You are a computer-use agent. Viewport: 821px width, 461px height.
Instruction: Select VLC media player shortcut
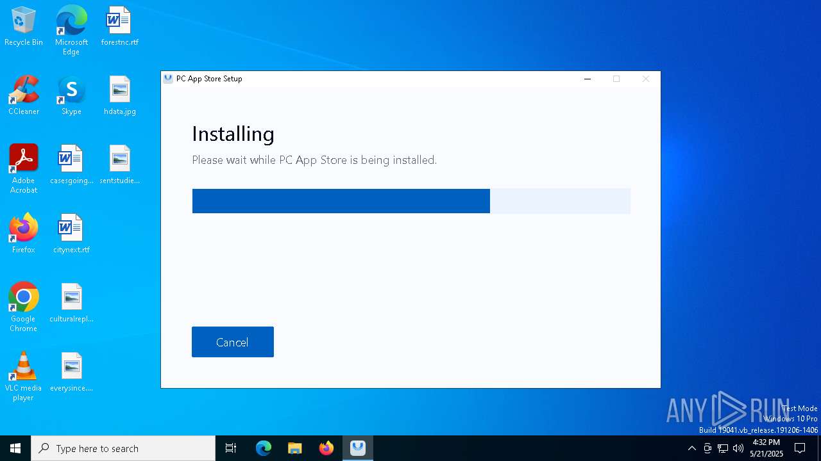[24, 376]
